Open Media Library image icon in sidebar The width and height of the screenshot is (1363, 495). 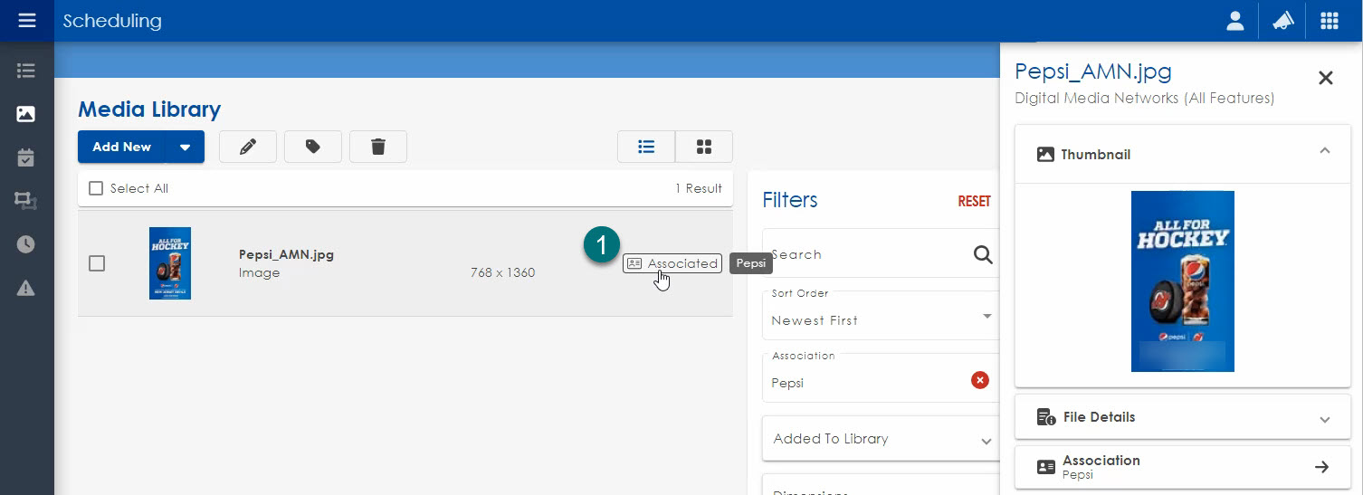click(26, 114)
